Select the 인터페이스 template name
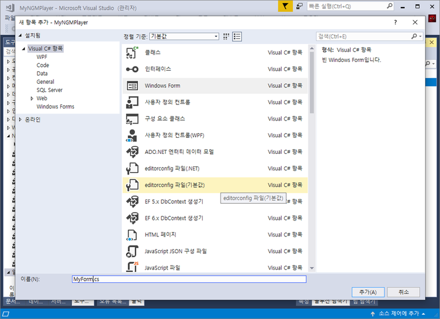 [158, 69]
